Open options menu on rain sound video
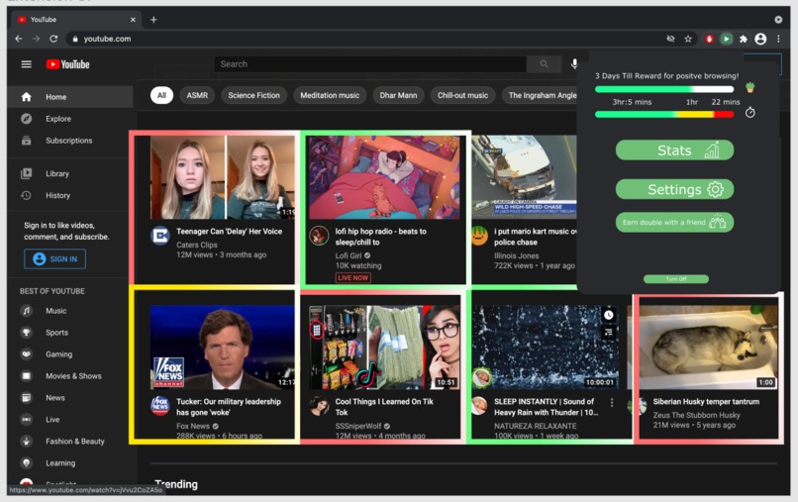This screenshot has height=502, width=798. pos(612,403)
